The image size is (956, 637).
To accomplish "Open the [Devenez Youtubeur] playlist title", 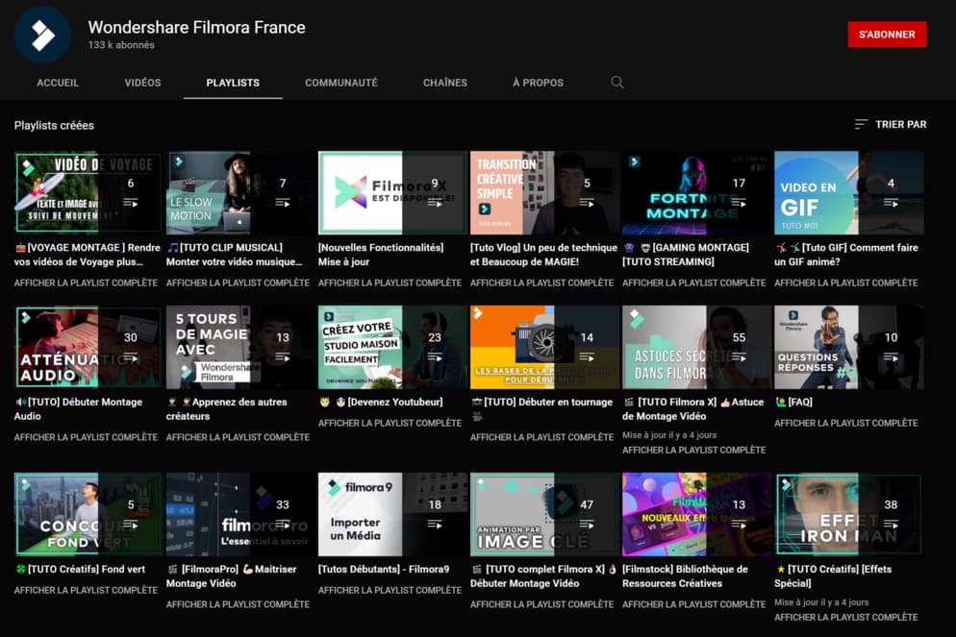I will pyautogui.click(x=381, y=402).
